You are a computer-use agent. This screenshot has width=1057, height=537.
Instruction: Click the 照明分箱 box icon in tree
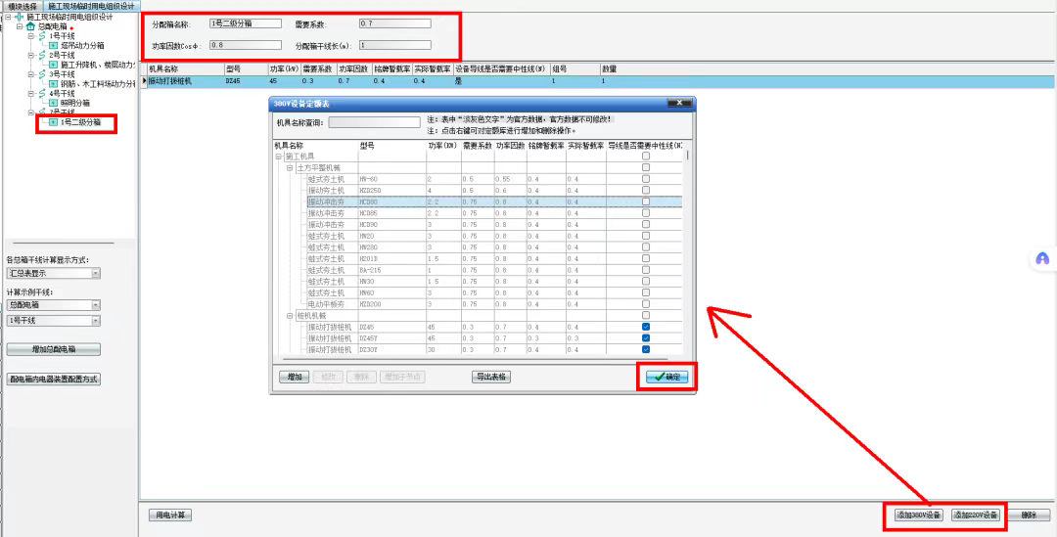[53, 103]
